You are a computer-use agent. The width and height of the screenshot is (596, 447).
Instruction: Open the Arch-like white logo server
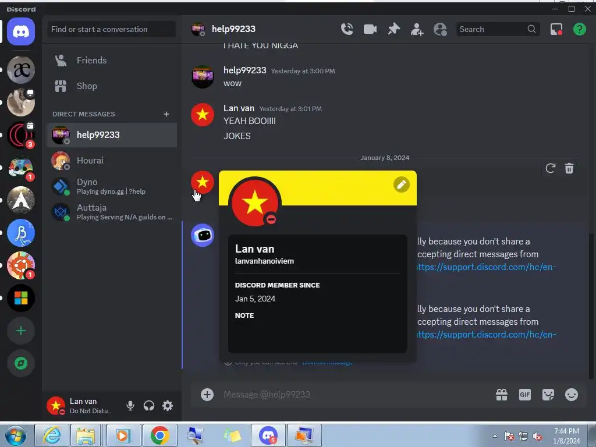(x=21, y=200)
